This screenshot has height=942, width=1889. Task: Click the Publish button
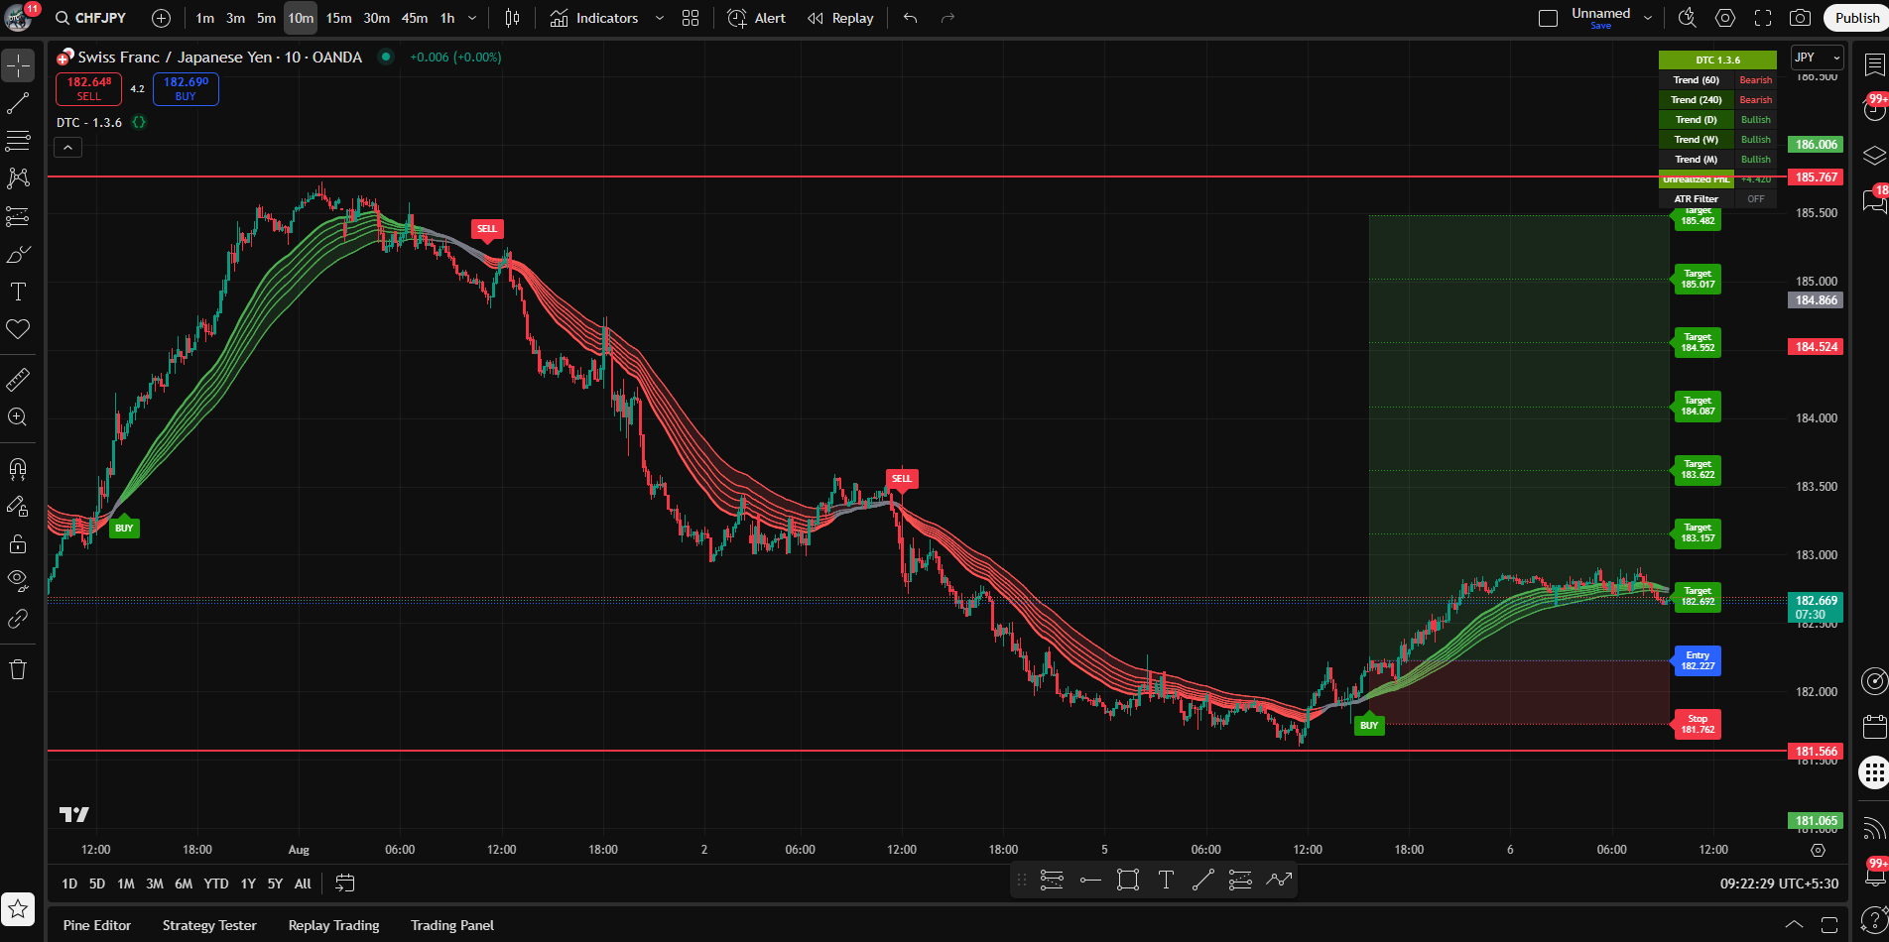coord(1856,18)
